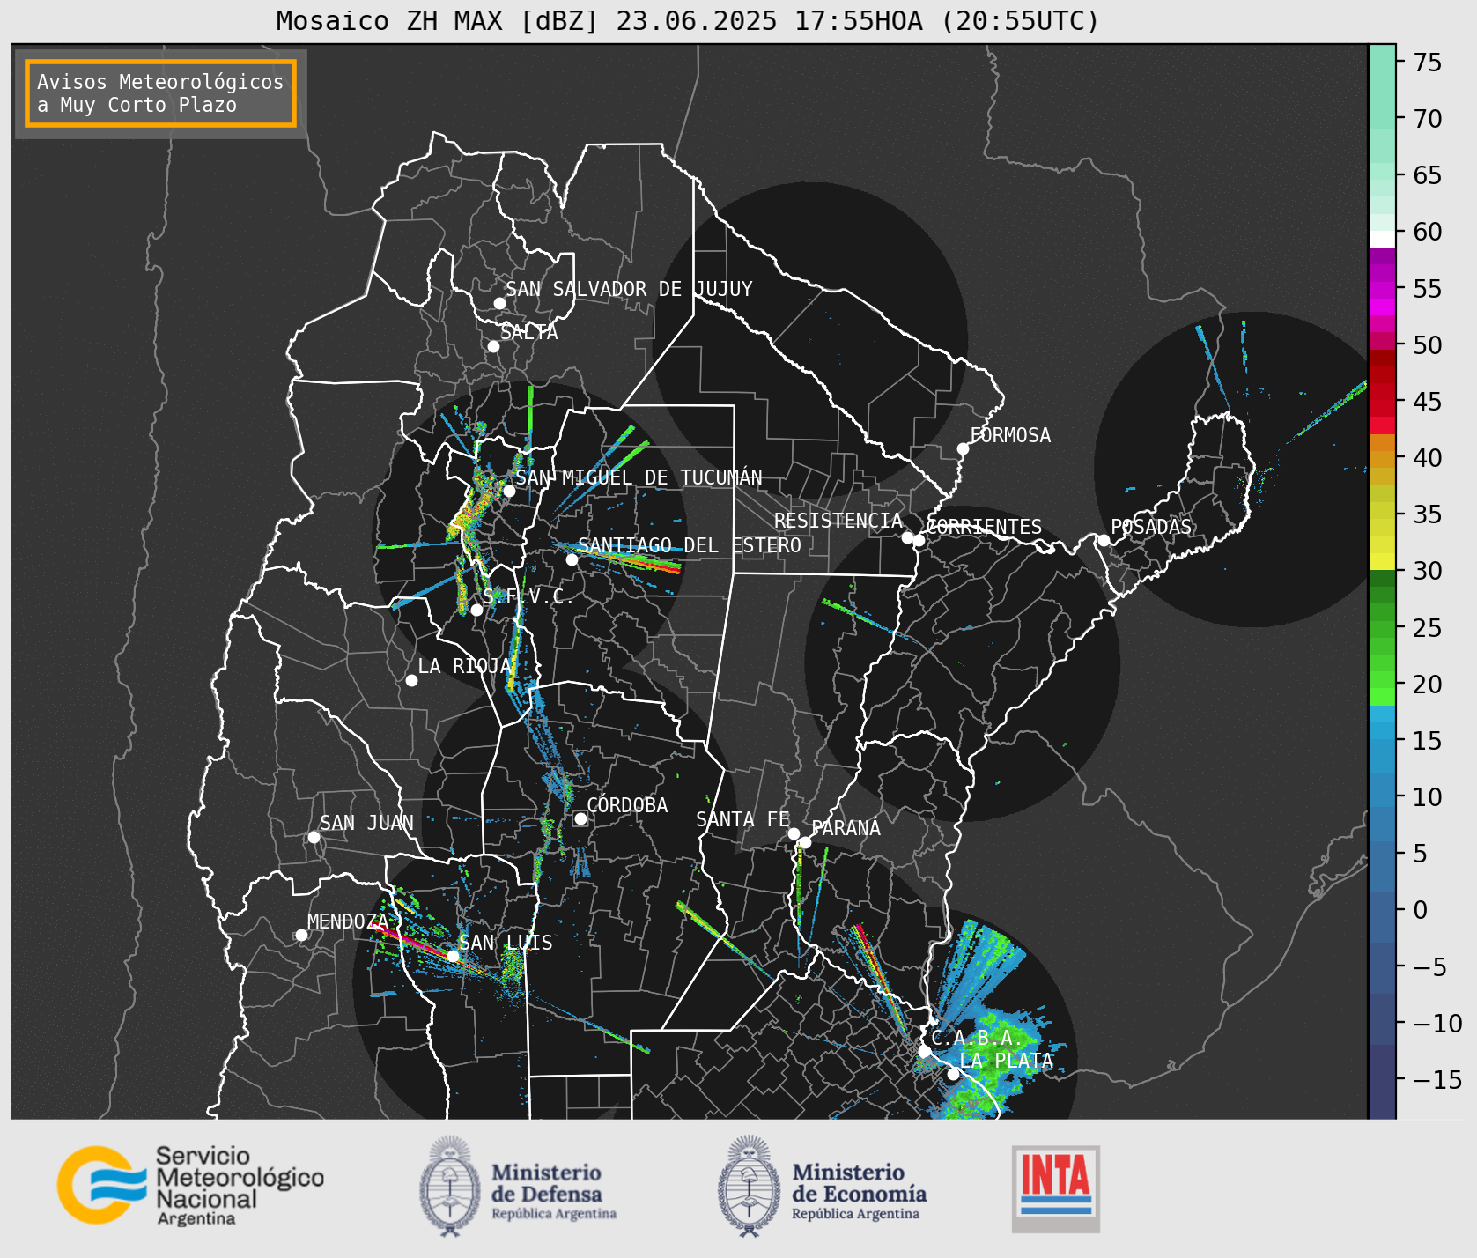Select the San Luis city marker
Image resolution: width=1477 pixels, height=1258 pixels.
(453, 956)
